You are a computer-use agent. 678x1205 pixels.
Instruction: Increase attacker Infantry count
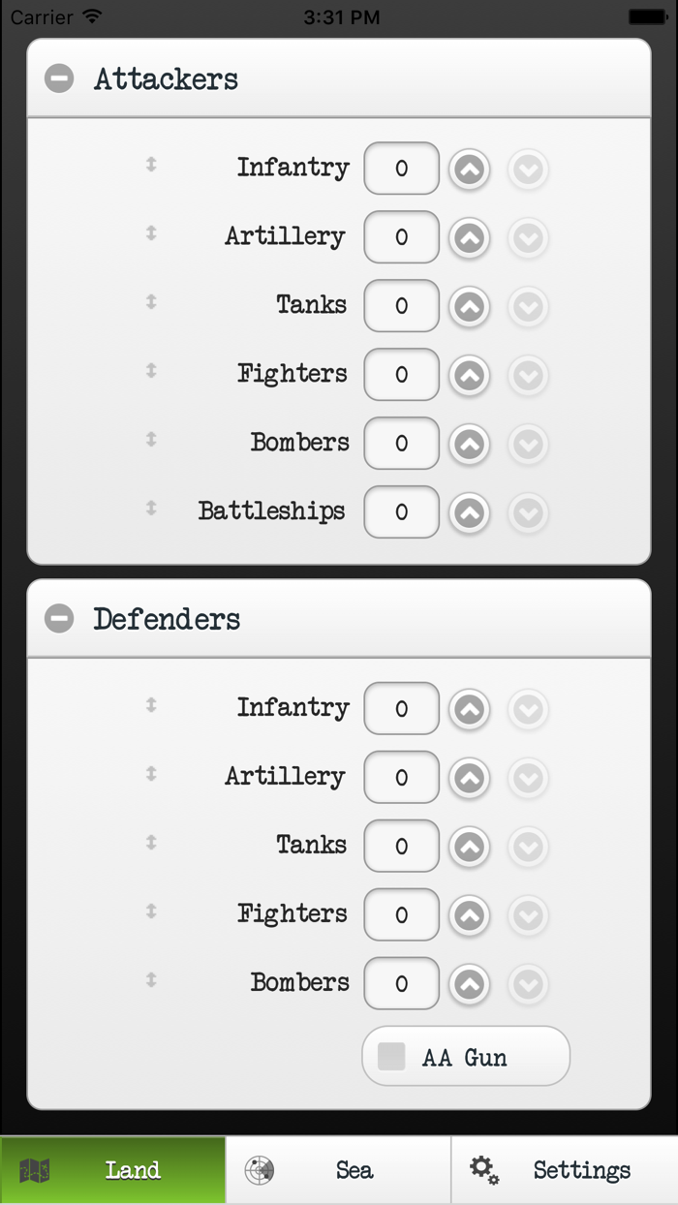(469, 168)
